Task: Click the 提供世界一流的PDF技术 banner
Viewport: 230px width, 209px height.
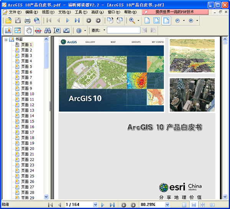Action: pyautogui.click(x=175, y=12)
